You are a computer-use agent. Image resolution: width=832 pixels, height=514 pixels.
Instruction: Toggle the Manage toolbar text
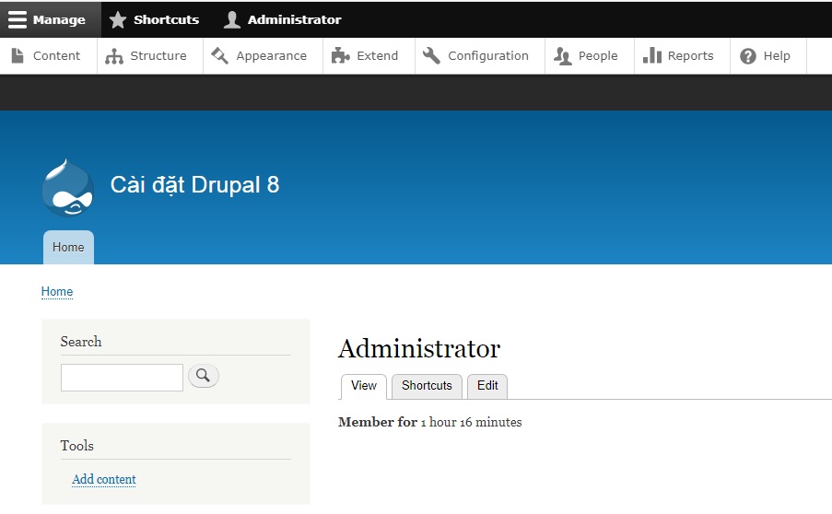pos(59,20)
